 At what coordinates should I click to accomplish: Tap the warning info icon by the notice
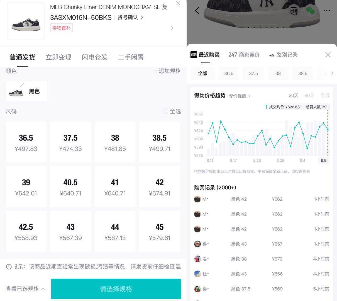(x=9, y=267)
